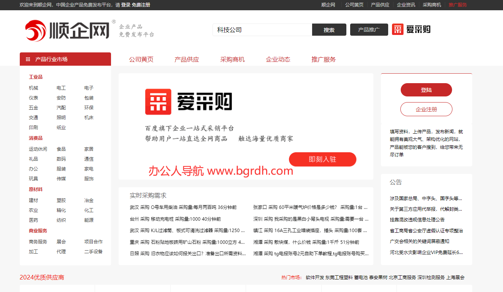Click the large 爱采购 banner logo
The width and height of the screenshot is (503, 292).
coord(189,102)
